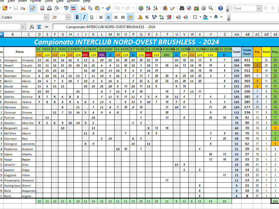
Task: Paste from clipboard icon
Action: (x=97, y=8)
